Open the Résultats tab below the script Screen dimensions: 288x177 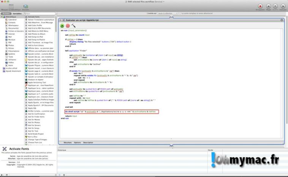pos(68,142)
